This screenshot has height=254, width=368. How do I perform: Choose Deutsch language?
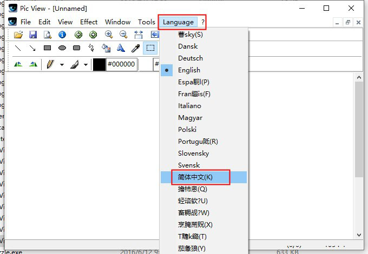pos(203,58)
